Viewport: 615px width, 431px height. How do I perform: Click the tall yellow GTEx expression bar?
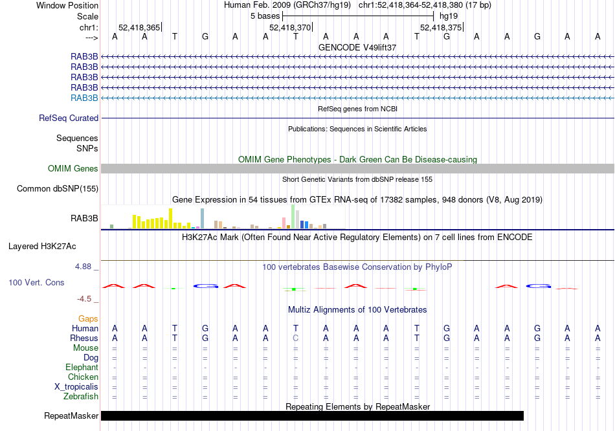[x=171, y=219]
